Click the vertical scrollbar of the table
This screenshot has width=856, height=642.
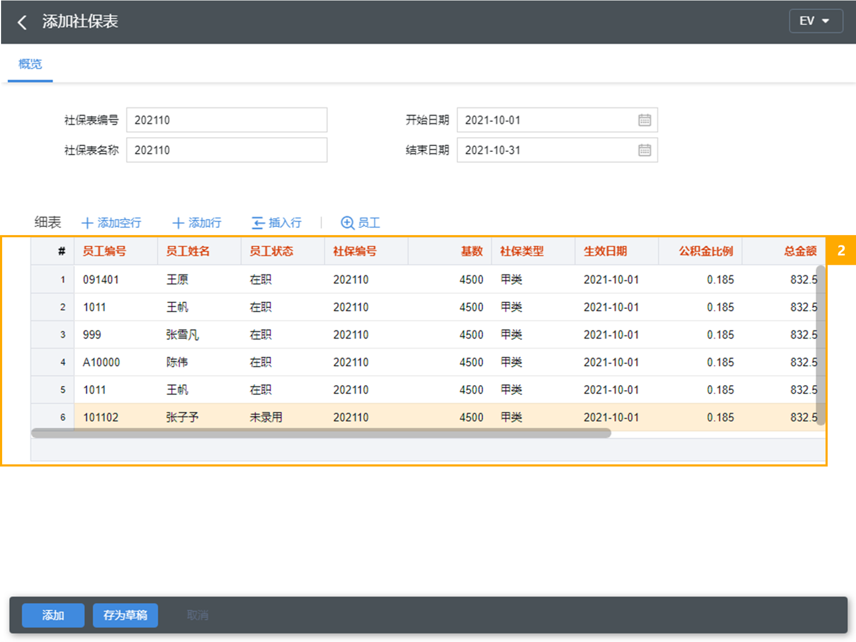(820, 345)
